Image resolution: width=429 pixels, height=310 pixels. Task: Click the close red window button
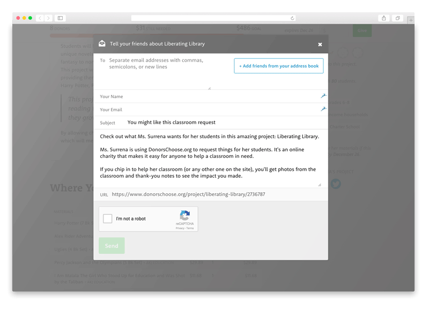18,18
